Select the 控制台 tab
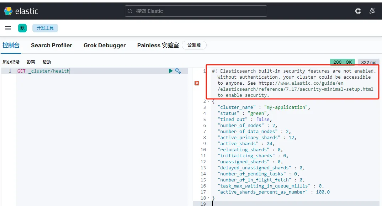Viewport: 382px width, 206px height. 11,45
